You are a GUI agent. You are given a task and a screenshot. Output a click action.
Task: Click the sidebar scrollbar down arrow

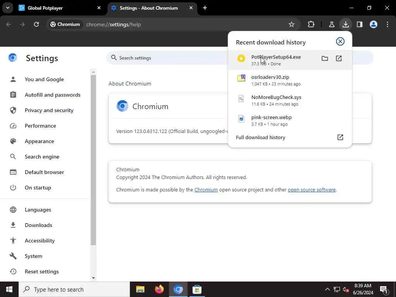tap(94, 278)
